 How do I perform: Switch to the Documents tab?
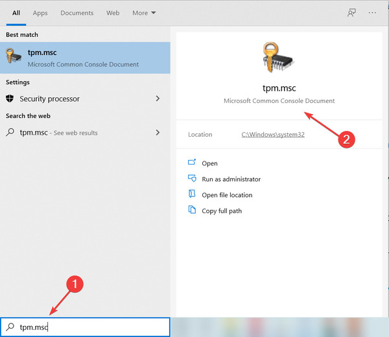point(77,13)
